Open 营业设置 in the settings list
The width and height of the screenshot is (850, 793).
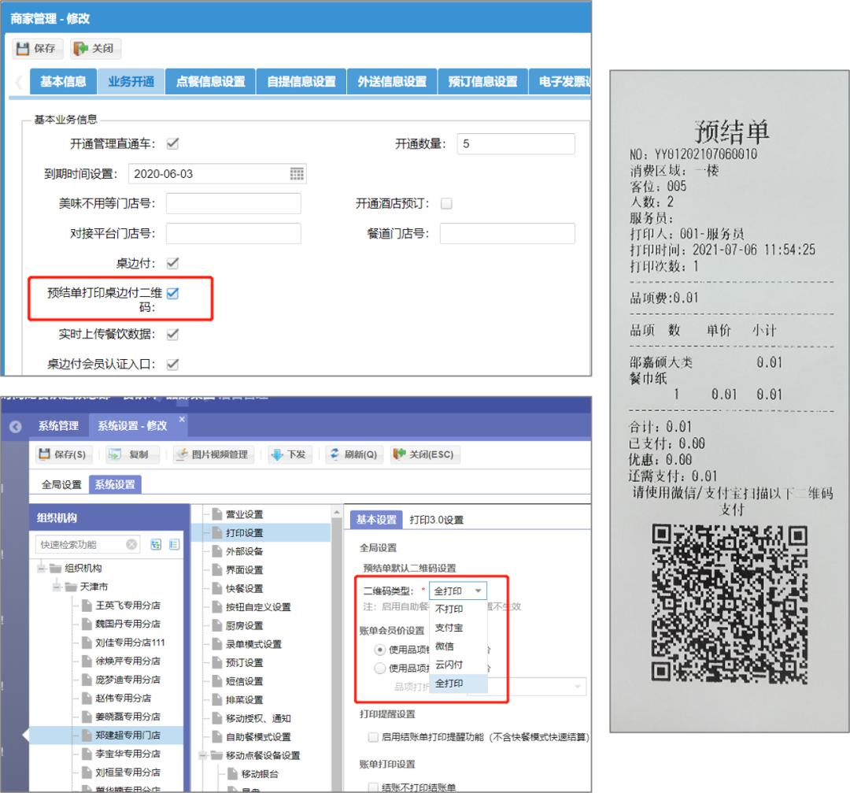244,514
